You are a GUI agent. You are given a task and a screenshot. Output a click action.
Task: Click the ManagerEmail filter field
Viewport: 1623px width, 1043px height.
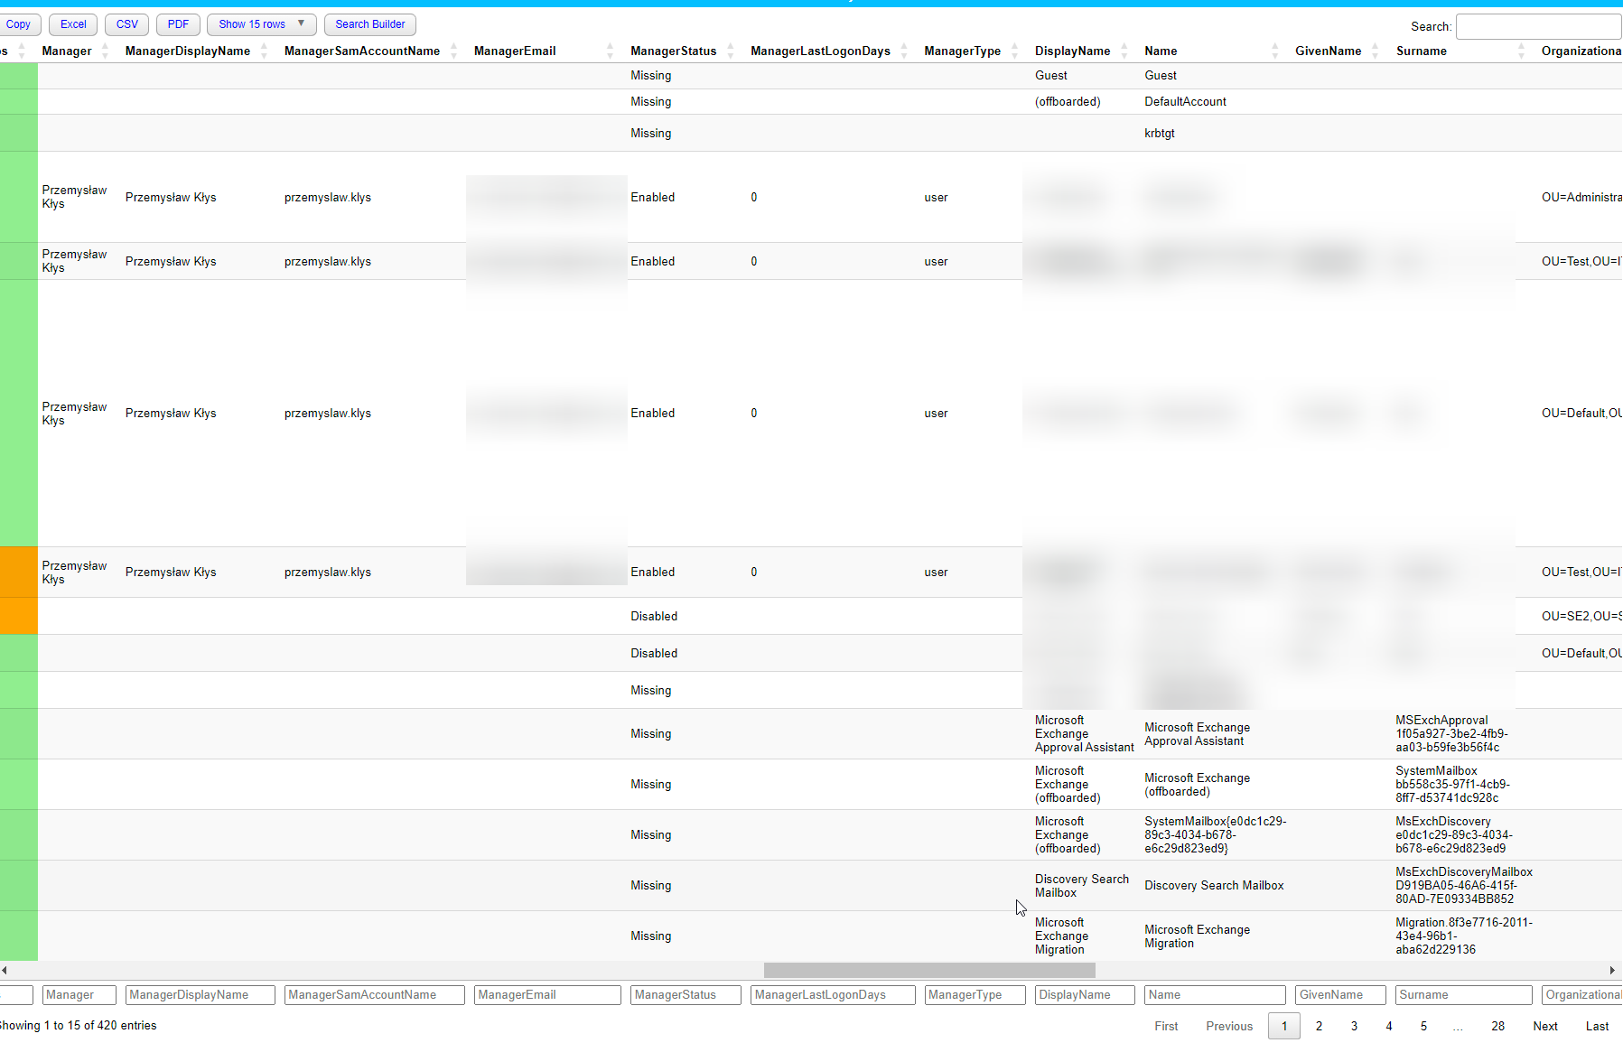[x=547, y=995]
